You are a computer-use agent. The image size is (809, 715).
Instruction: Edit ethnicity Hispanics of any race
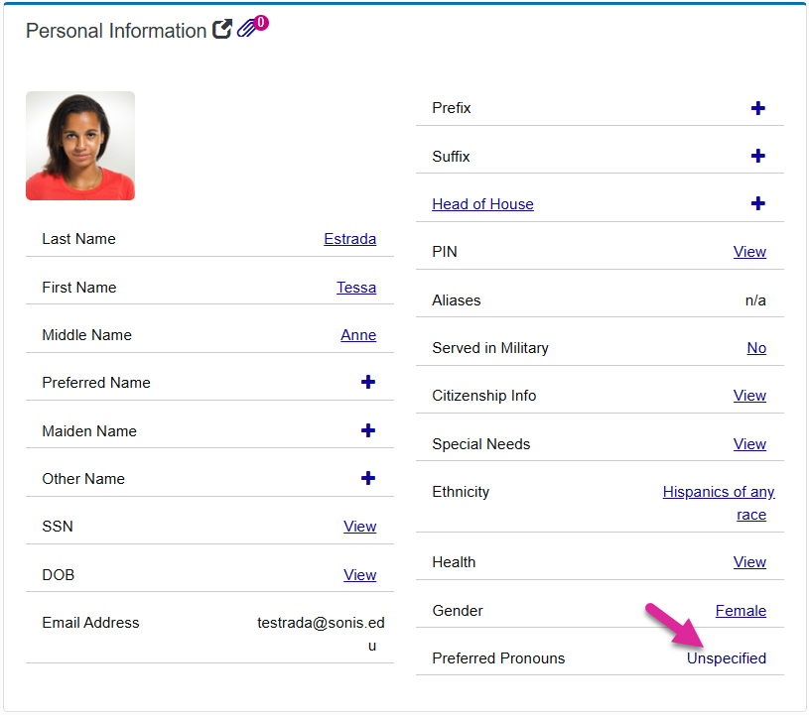pos(719,492)
